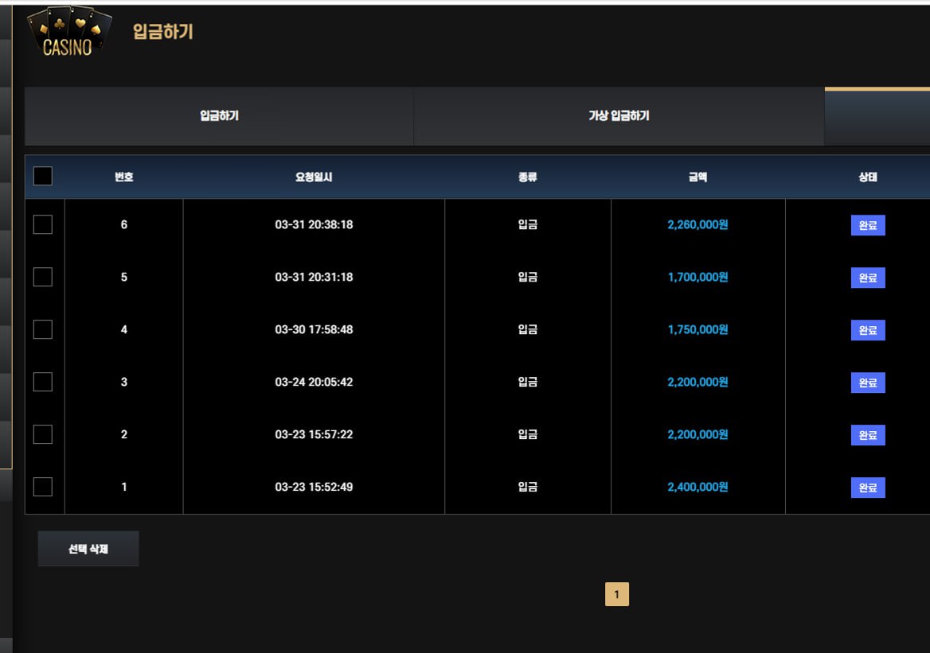Switch to the 가상 입금하기 tab
930x653 pixels.
(x=619, y=116)
